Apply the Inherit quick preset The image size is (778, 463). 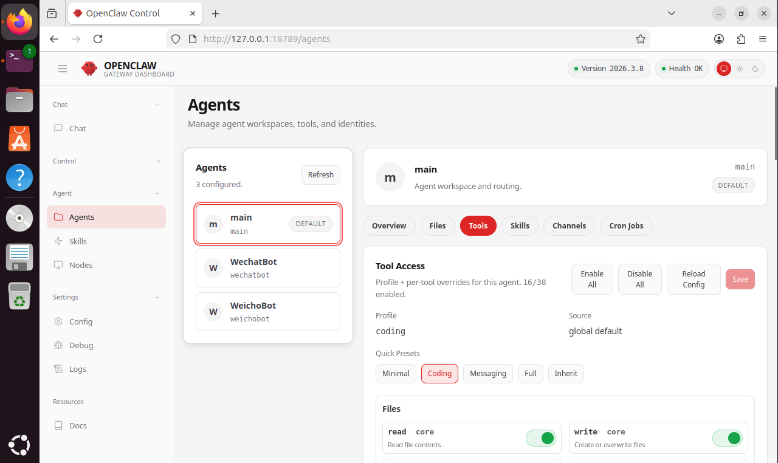click(x=566, y=373)
